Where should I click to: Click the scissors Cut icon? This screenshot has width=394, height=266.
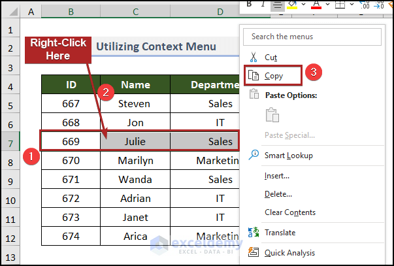point(254,57)
